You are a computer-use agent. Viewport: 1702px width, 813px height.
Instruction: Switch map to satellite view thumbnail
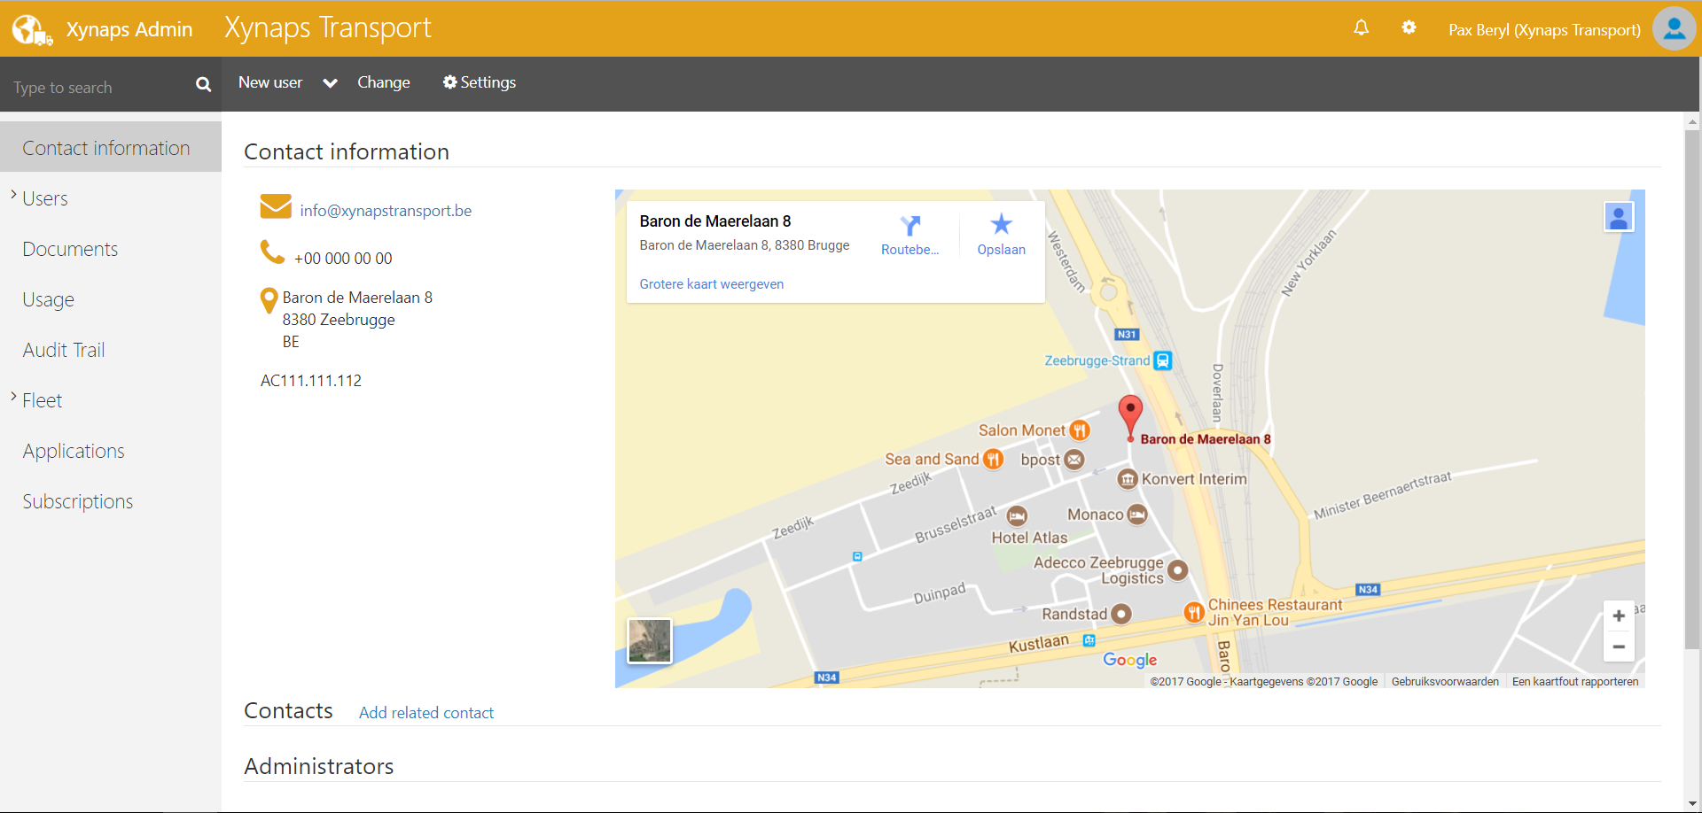click(650, 640)
